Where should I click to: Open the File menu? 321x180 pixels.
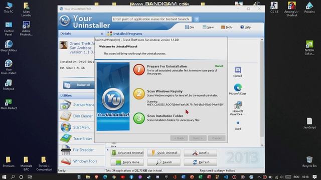(x=190, y=27)
